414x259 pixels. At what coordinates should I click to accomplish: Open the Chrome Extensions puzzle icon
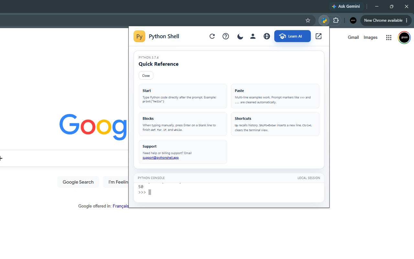coord(336,20)
